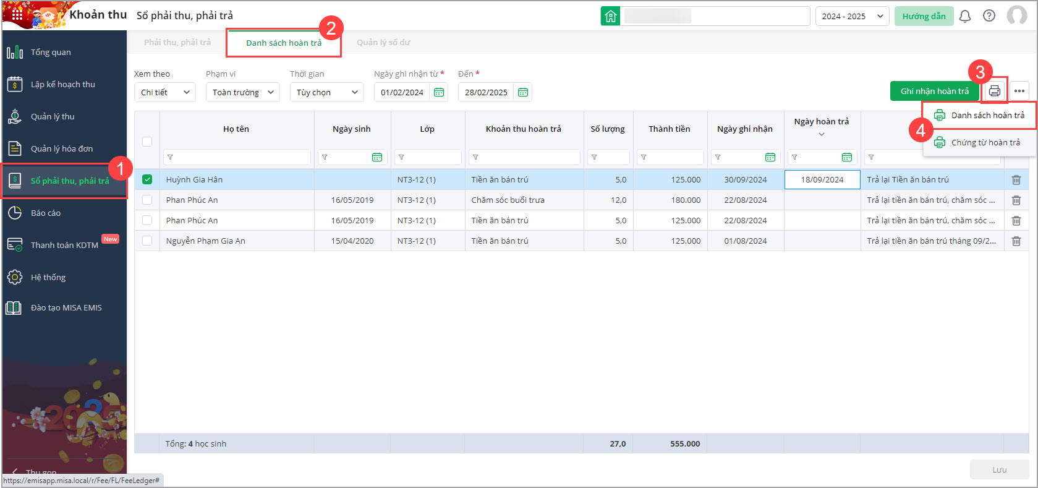The height and width of the screenshot is (488, 1038).
Task: Open the Toàn trường scope dropdown
Action: click(x=242, y=92)
